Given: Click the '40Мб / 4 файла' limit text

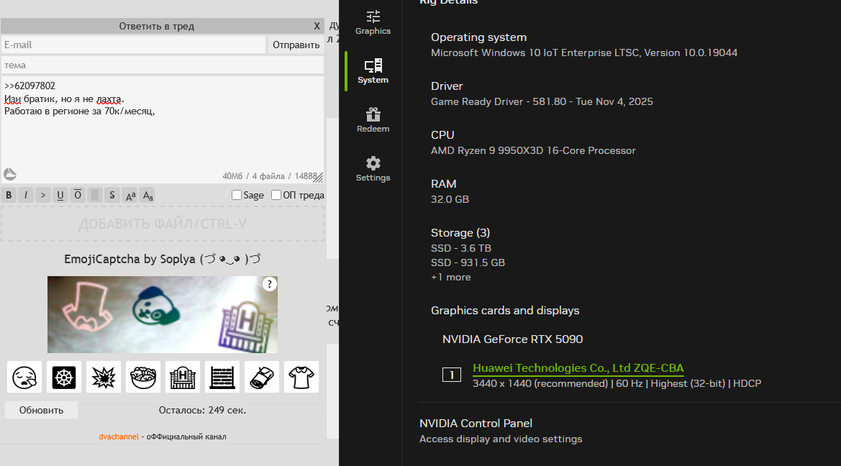Looking at the screenshot, I should [x=254, y=176].
